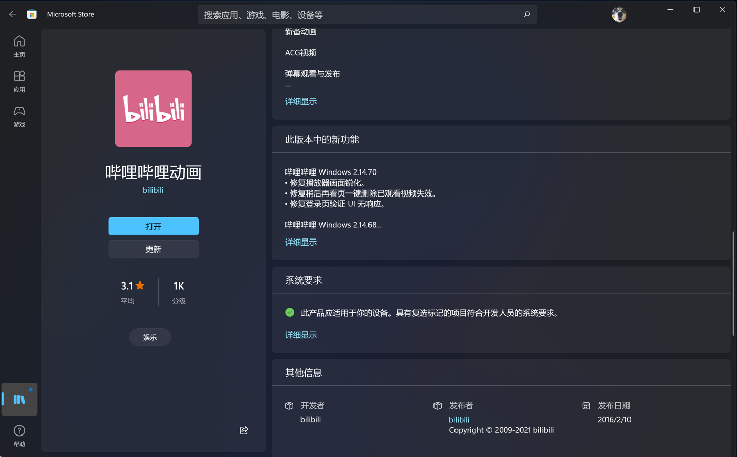Expand 详细显示 under 系统要求
Image resolution: width=737 pixels, height=457 pixels.
pyautogui.click(x=301, y=334)
